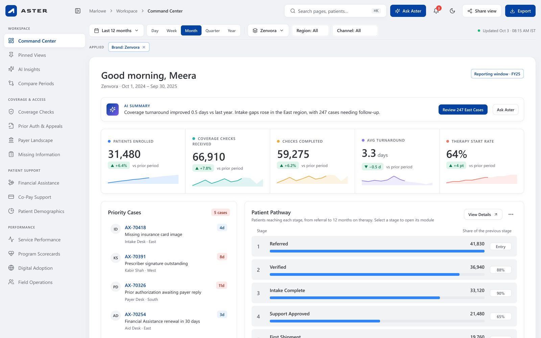The height and width of the screenshot is (338, 541).
Task: Open Co-Pay Support page
Action: 45,197
